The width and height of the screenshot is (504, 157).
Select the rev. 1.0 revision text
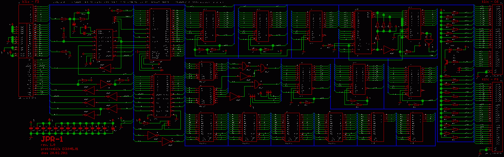[48, 145]
